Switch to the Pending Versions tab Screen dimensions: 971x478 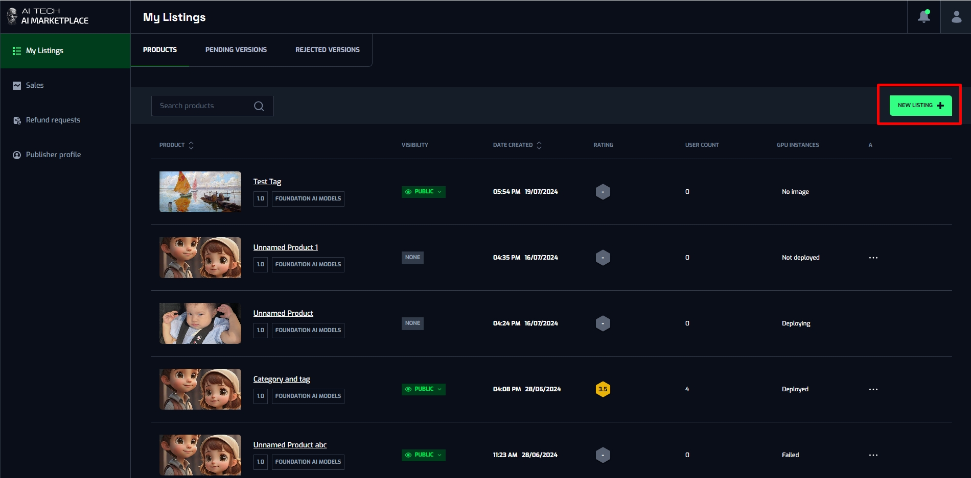236,50
